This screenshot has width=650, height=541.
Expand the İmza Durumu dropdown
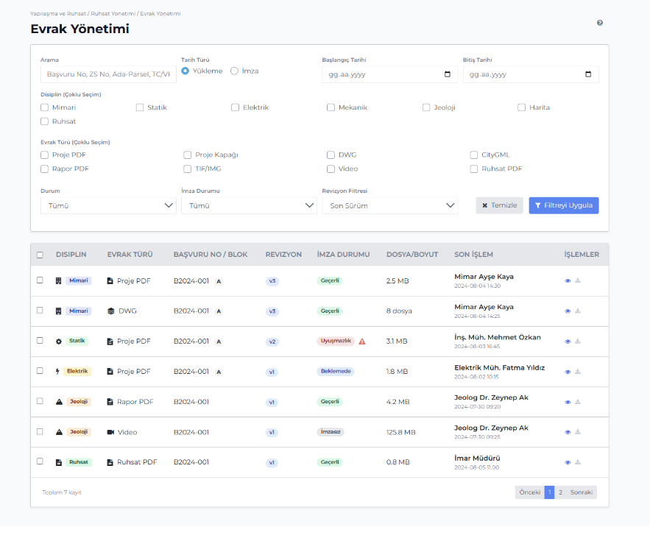click(x=249, y=206)
